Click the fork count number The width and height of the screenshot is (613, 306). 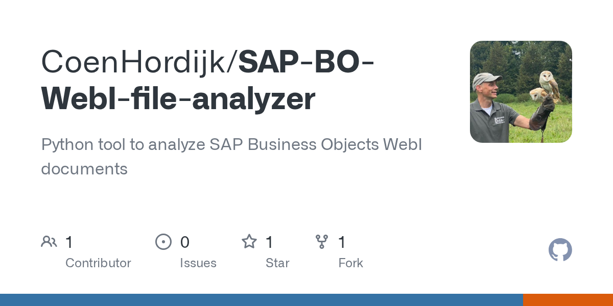click(342, 242)
